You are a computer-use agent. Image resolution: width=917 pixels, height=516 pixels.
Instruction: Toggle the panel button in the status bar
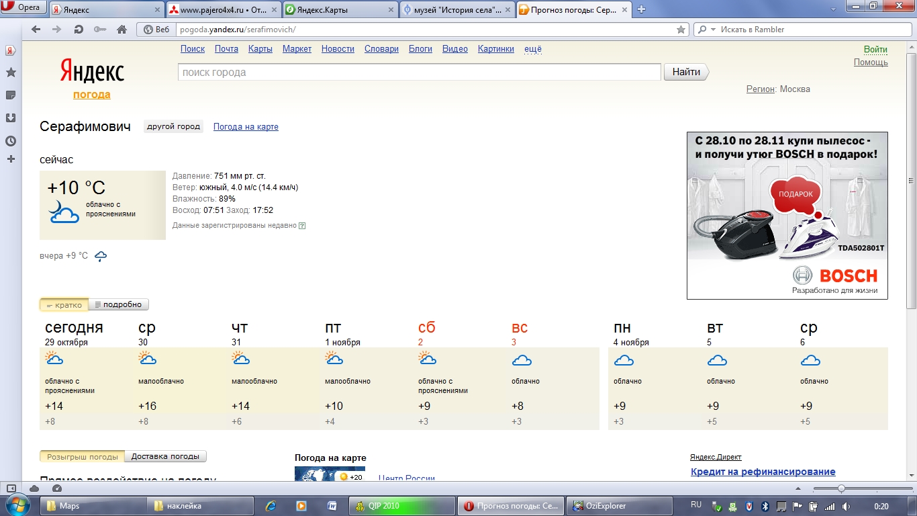coord(11,488)
